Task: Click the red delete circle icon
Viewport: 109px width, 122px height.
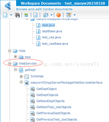Action: coord(59,15)
